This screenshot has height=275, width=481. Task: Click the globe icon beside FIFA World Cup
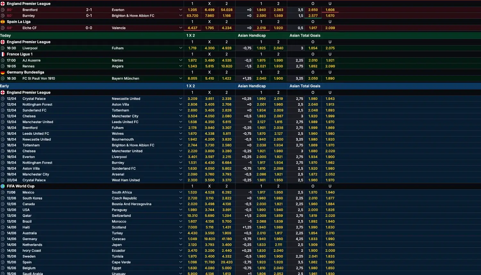click(3, 186)
